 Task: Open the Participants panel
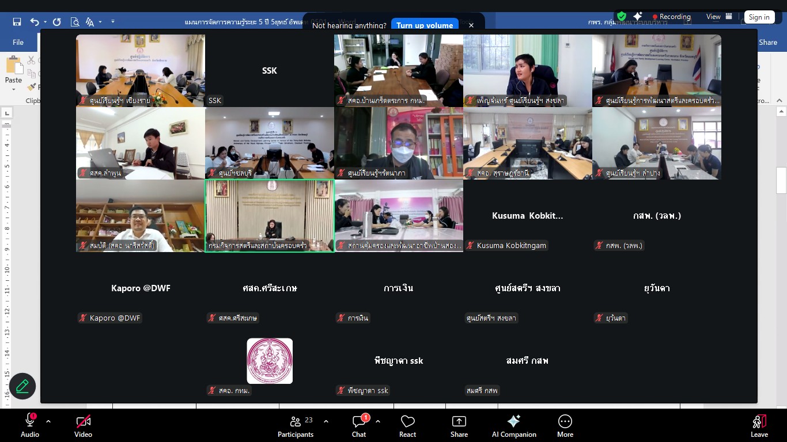click(295, 426)
